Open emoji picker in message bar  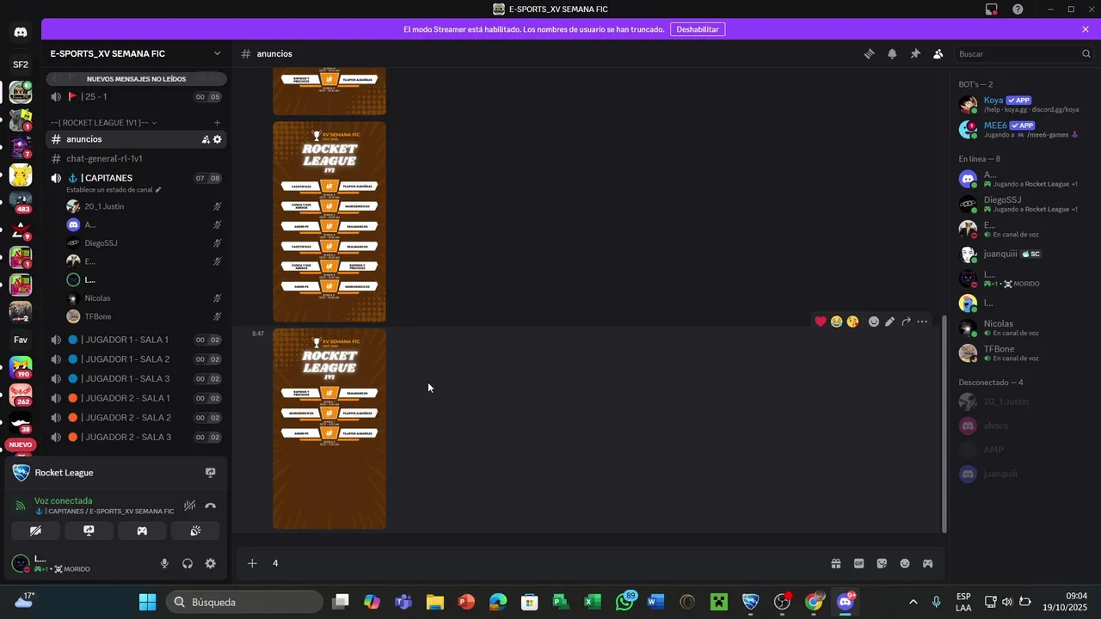[x=905, y=564]
